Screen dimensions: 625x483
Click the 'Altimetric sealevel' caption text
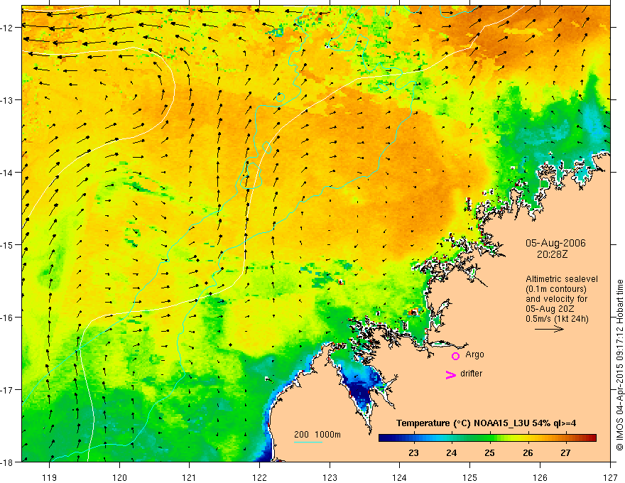(x=562, y=279)
